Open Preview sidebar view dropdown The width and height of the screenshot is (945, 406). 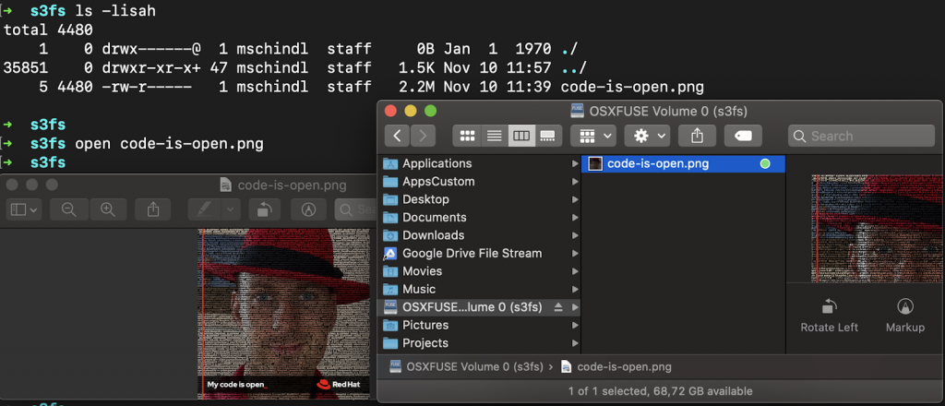[24, 209]
